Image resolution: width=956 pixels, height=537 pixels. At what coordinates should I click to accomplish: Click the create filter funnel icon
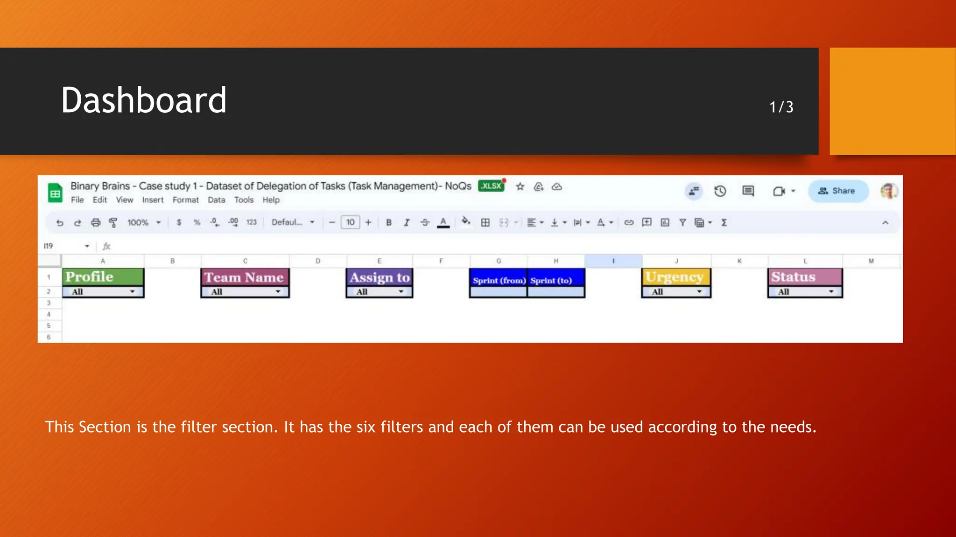[x=682, y=223]
